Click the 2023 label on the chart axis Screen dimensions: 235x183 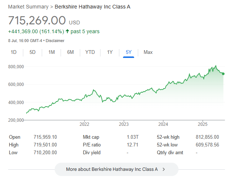point(124,124)
